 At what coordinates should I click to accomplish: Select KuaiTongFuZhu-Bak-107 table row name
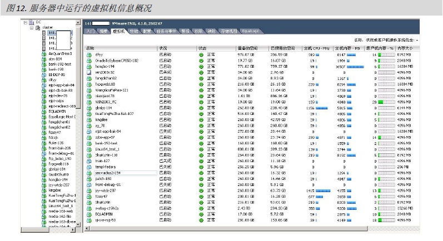point(114,114)
